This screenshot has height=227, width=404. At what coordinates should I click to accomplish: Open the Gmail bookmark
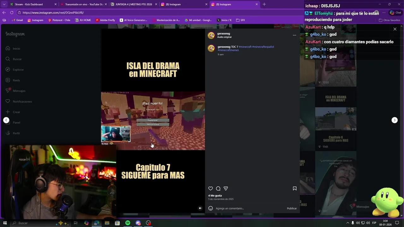click(x=17, y=20)
